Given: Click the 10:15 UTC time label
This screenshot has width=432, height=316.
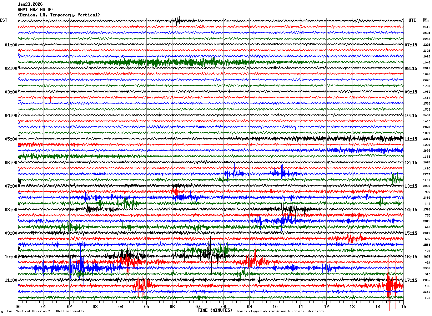Looking at the screenshot, I should click(x=411, y=116).
